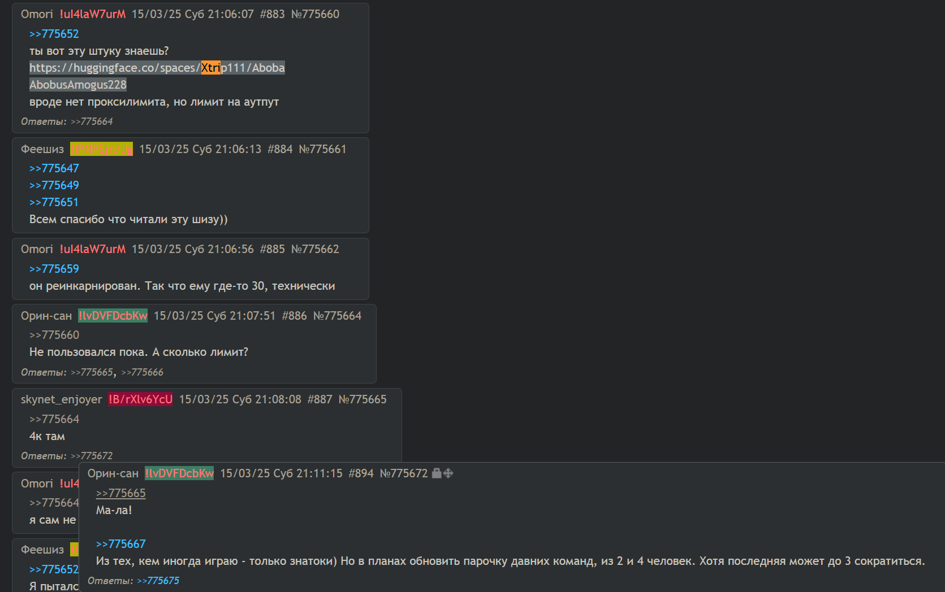This screenshot has width=945, height=592.
Task: Click post number №775661 in Феешиз's header
Action: pyautogui.click(x=322, y=149)
